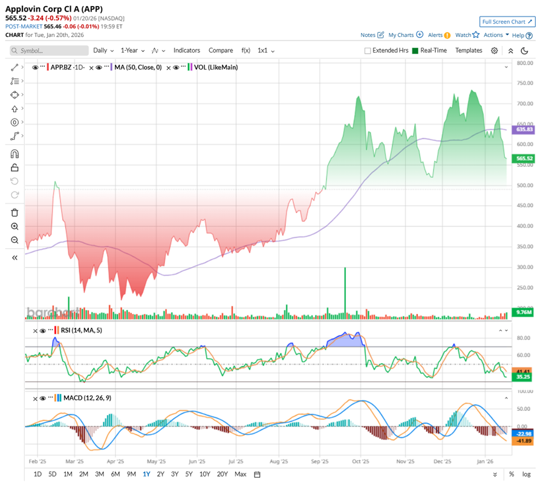The height and width of the screenshot is (482, 546).
Task: Select the trend line drawing tool
Action: coord(15,68)
